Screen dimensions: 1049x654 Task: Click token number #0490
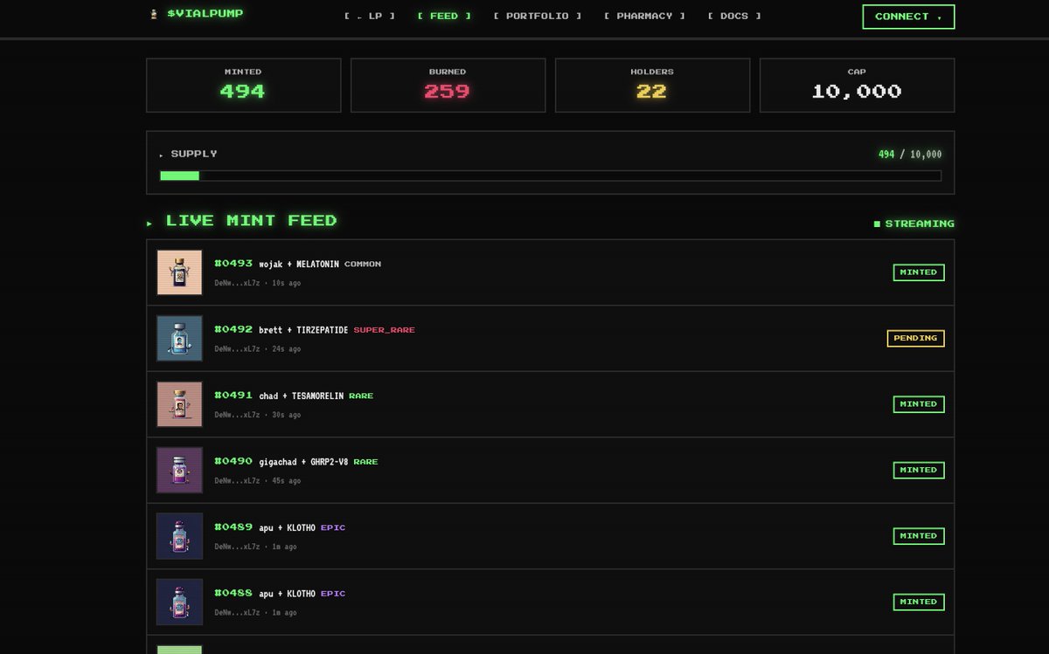pos(233,461)
